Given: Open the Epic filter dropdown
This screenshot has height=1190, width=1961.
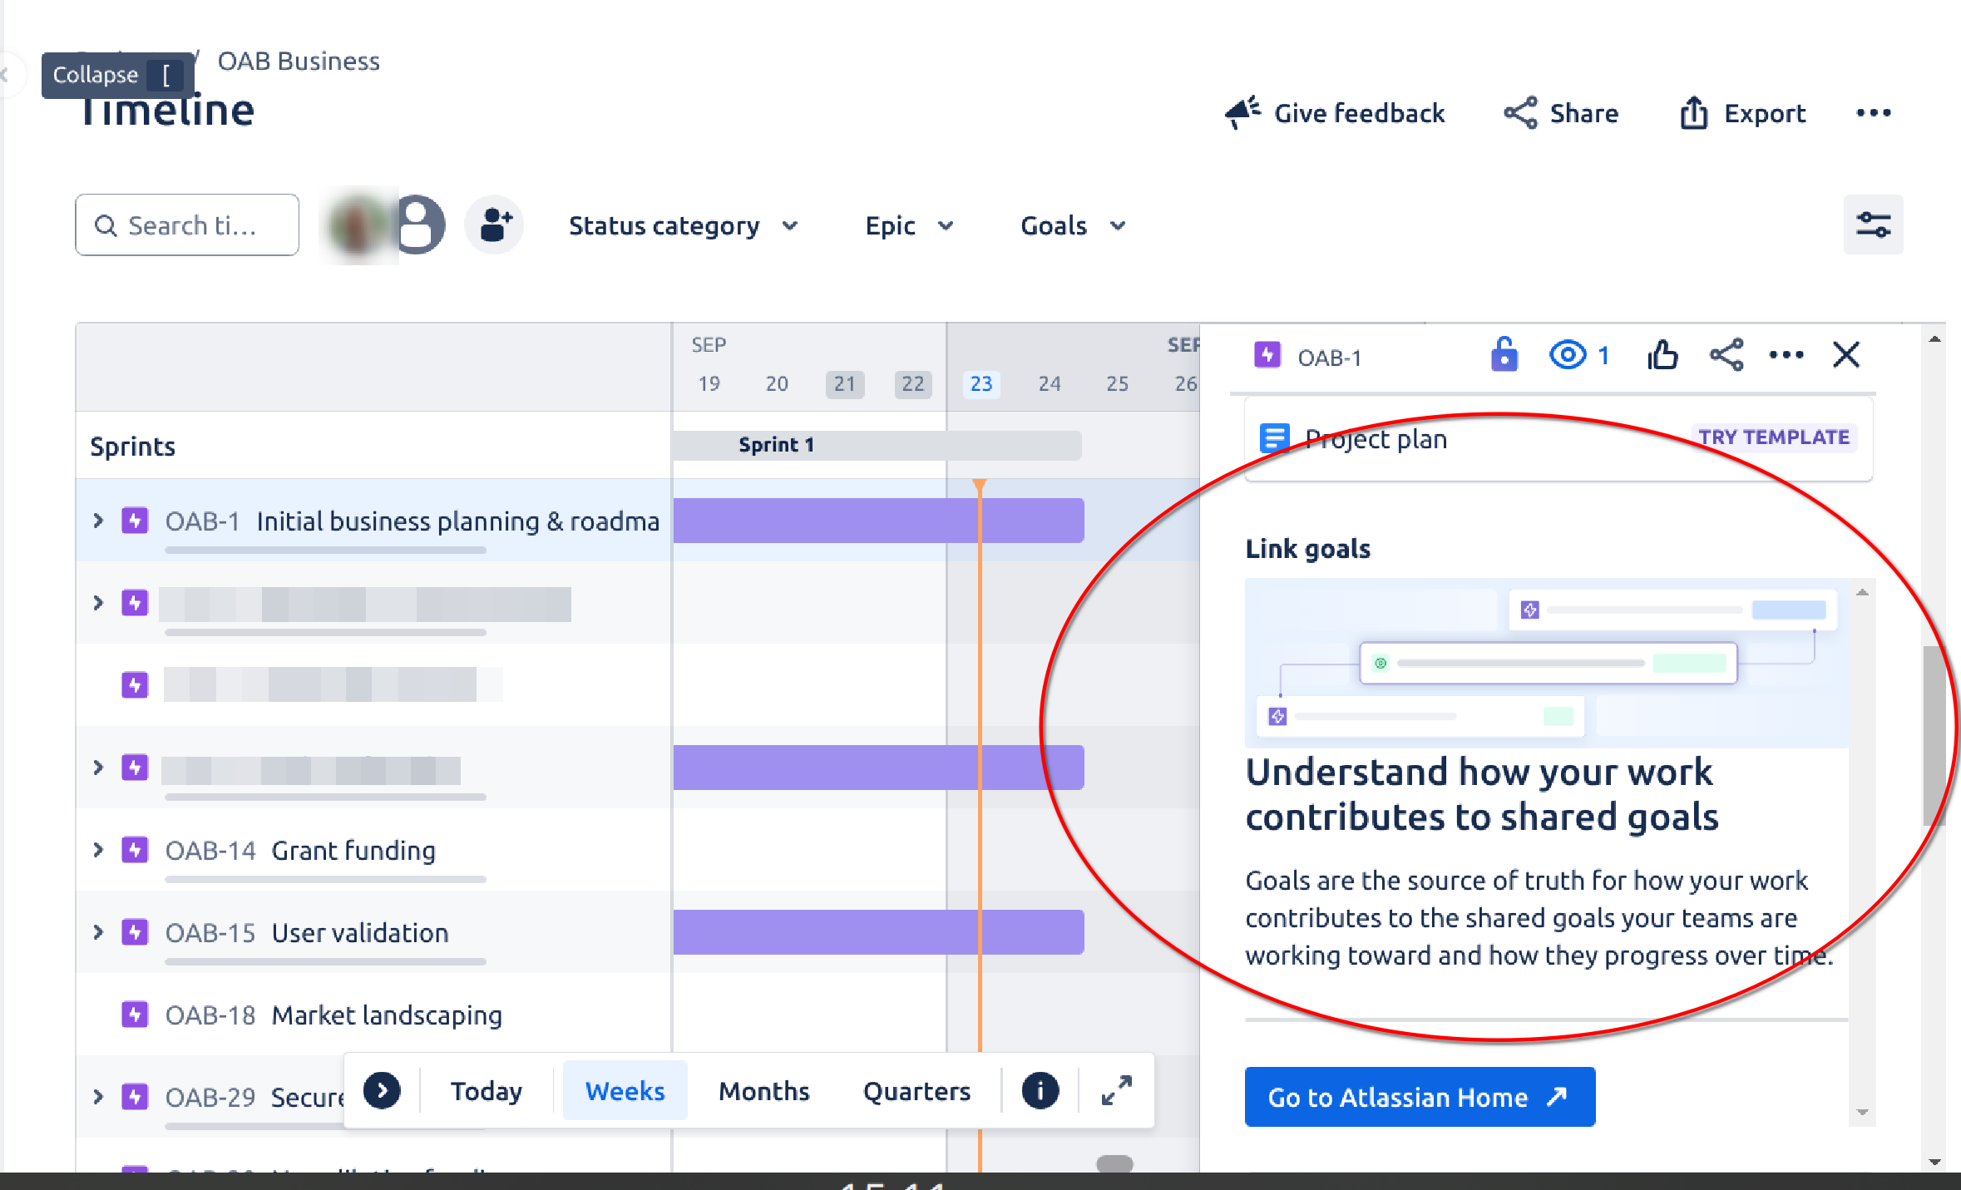Looking at the screenshot, I should pyautogui.click(x=909, y=225).
